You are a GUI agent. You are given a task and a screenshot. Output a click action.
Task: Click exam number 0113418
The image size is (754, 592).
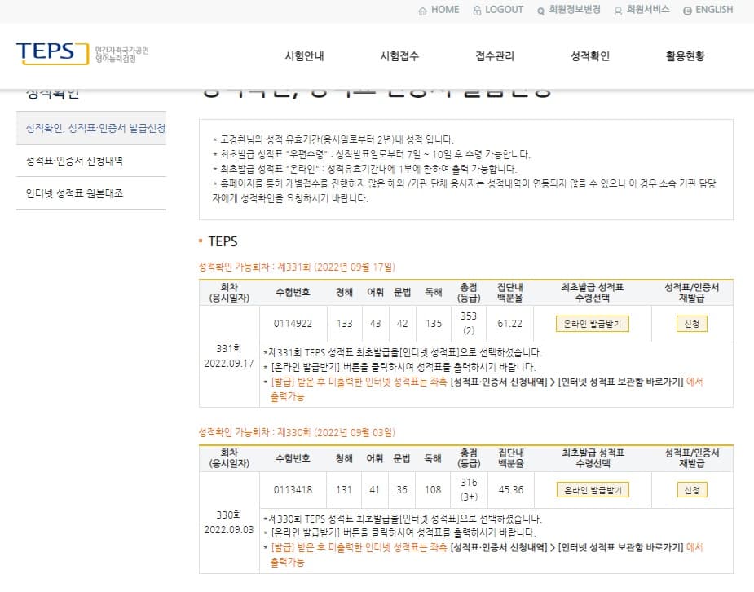[293, 490]
